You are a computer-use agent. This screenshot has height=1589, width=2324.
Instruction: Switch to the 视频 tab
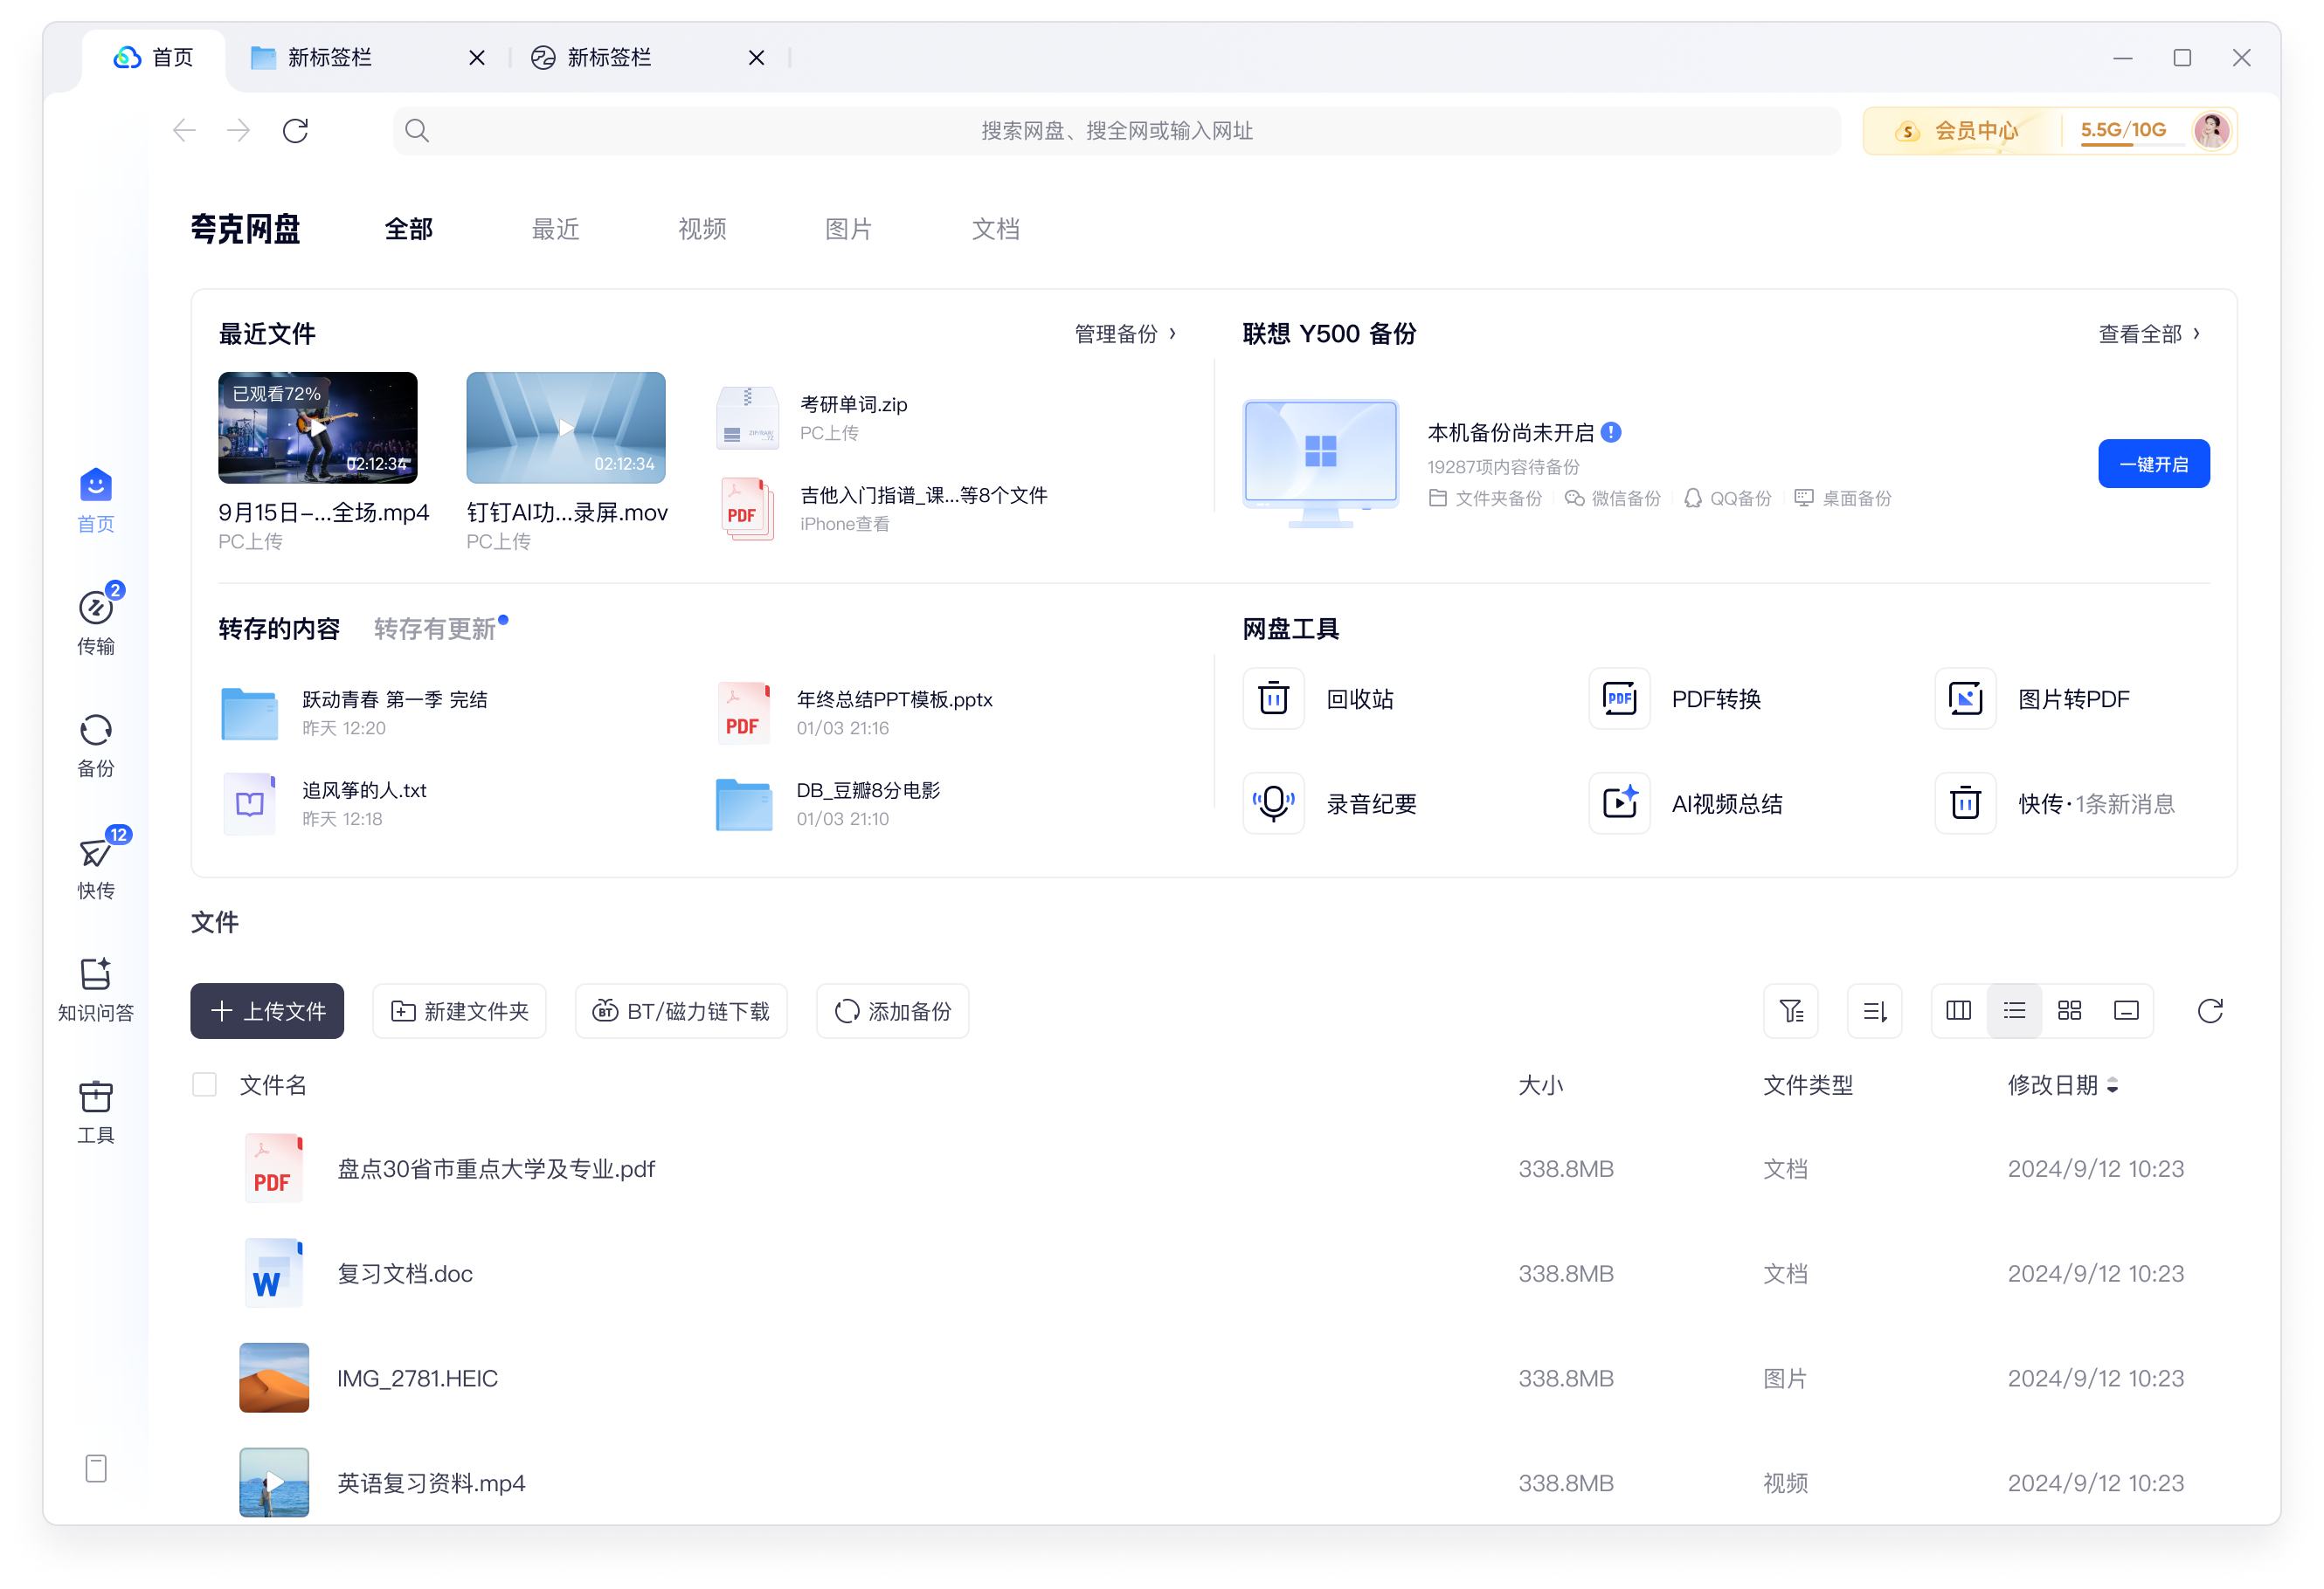702,229
